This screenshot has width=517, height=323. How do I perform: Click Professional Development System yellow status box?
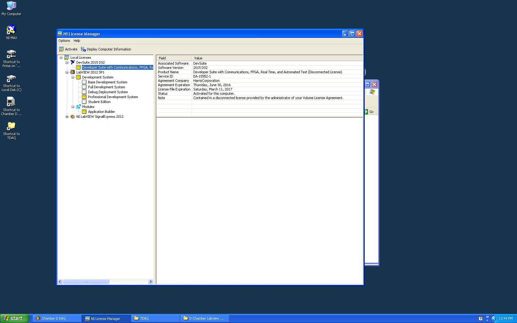click(x=84, y=97)
